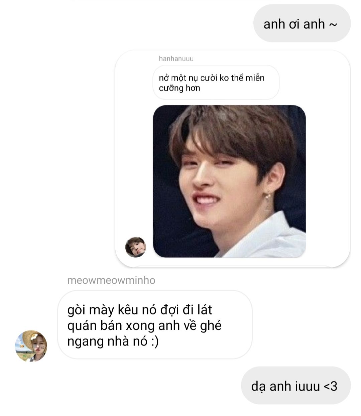Tap the text 'miễn cưỡng hơn' in the quoted bubble
This screenshot has width=361, height=416.
click(x=212, y=83)
